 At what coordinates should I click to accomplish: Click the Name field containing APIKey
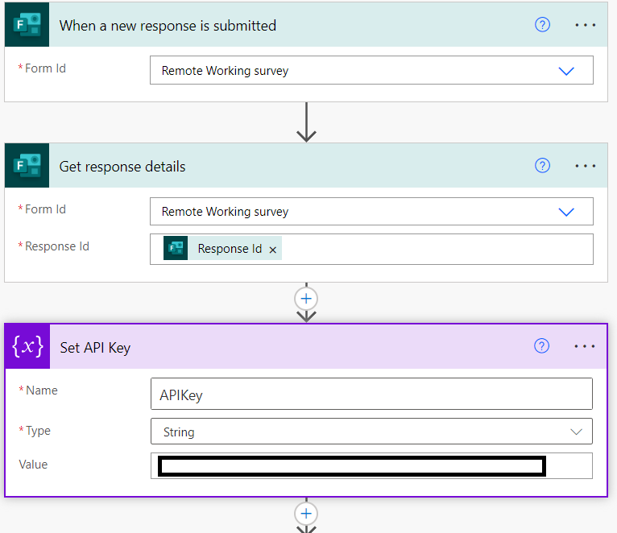tap(371, 395)
